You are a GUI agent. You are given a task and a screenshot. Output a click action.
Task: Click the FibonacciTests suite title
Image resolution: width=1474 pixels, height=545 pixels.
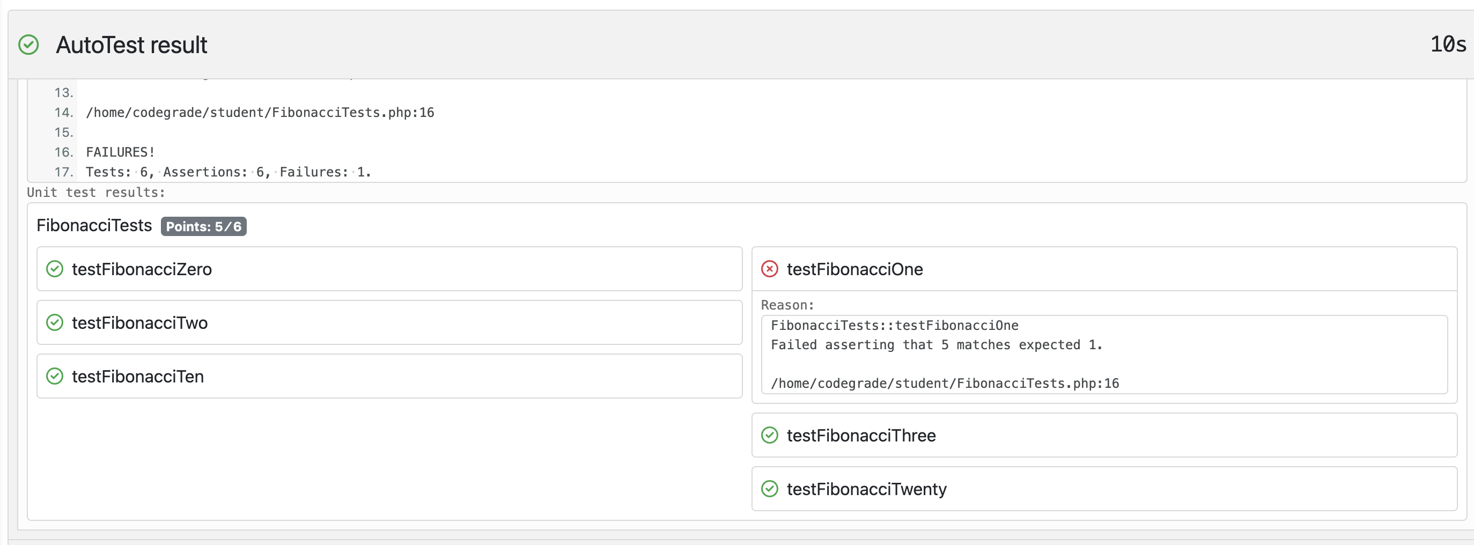tap(94, 225)
